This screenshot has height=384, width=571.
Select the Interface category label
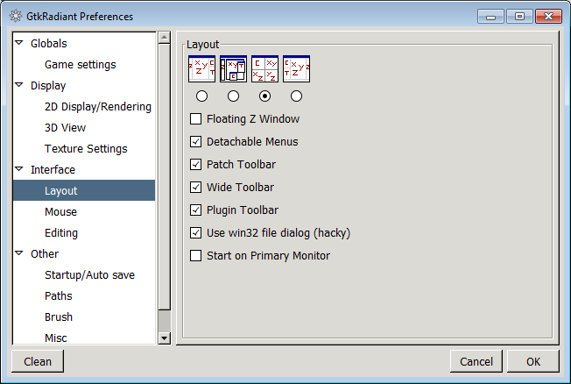tap(53, 169)
